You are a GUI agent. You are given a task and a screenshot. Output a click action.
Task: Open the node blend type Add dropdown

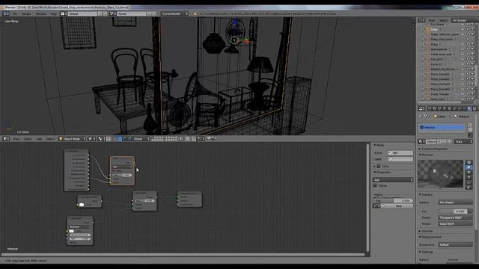[393, 180]
